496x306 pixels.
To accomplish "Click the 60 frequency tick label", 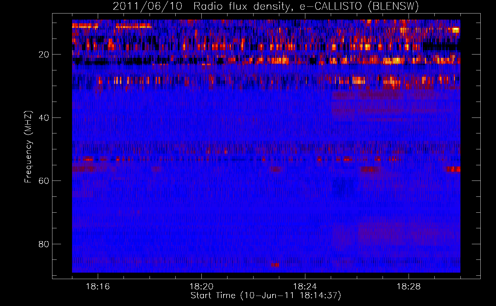I will (44, 181).
